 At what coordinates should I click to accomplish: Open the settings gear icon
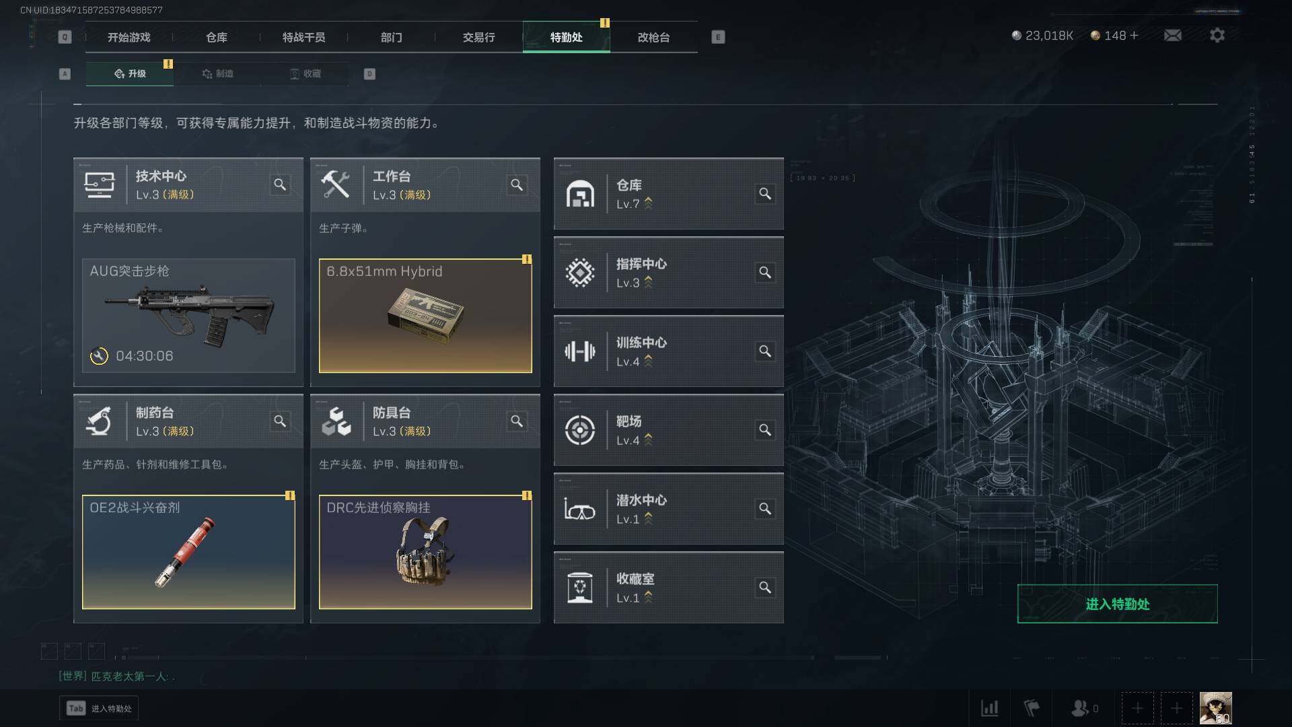point(1217,35)
